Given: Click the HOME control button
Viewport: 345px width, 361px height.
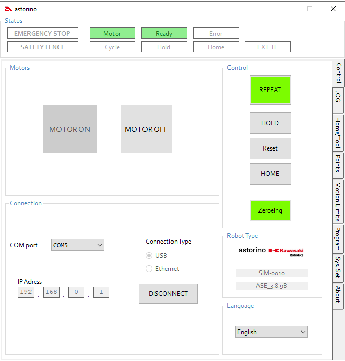Looking at the screenshot, I should tap(270, 174).
